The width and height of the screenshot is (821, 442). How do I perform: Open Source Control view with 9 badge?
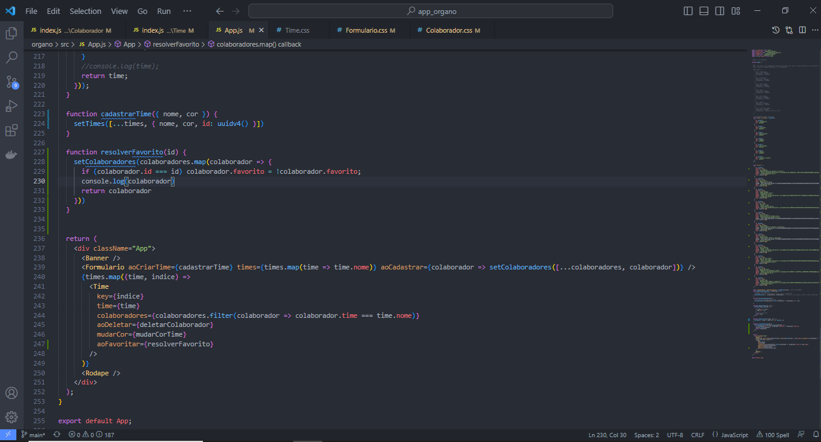click(12, 82)
